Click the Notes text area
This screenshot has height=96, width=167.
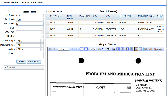[x=30, y=55]
